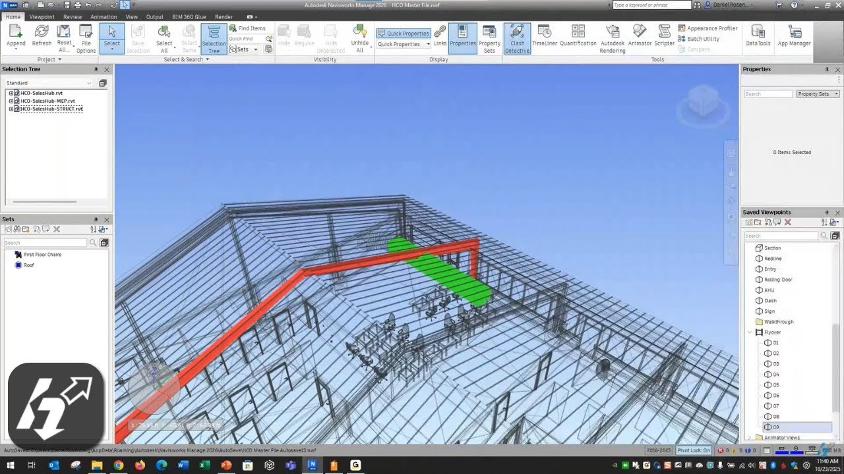Switch to the Animation tab
The width and height of the screenshot is (844, 474).
104,17
